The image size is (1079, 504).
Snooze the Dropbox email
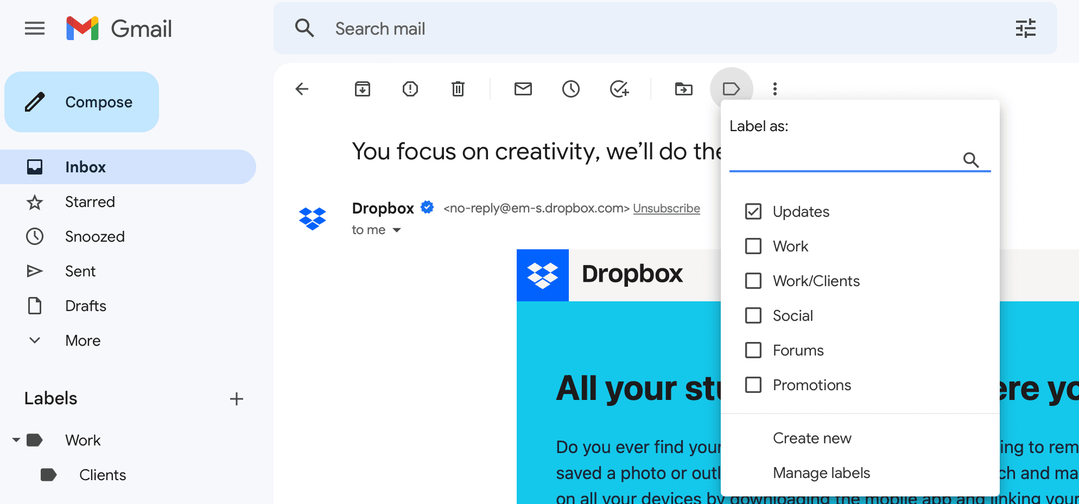tap(570, 89)
